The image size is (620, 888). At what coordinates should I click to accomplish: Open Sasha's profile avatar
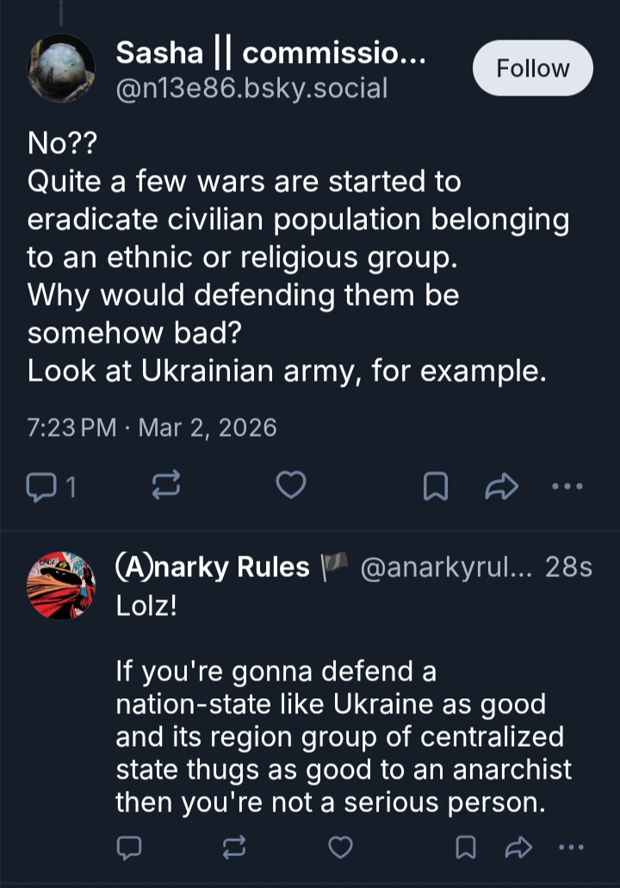(x=61, y=68)
